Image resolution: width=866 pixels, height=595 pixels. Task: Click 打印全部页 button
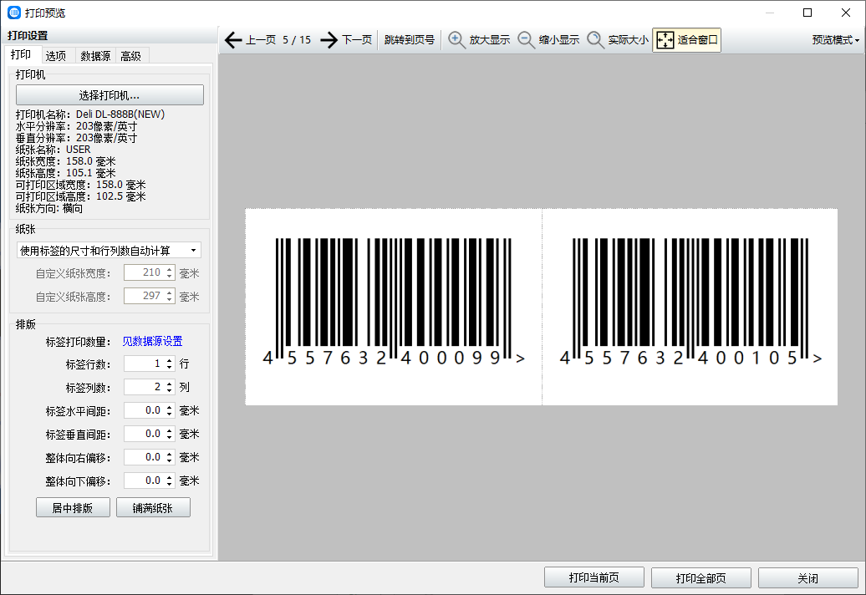point(700,578)
